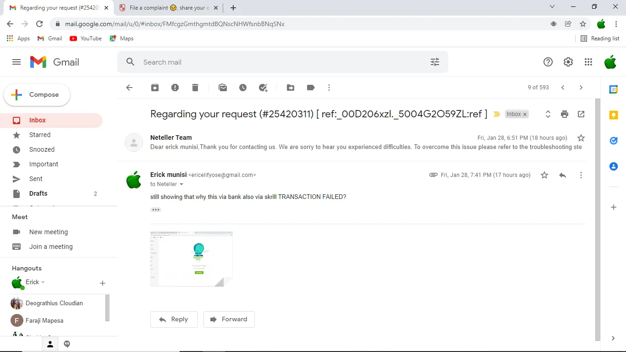
Task: Show search options filter icon
Action: 435,62
